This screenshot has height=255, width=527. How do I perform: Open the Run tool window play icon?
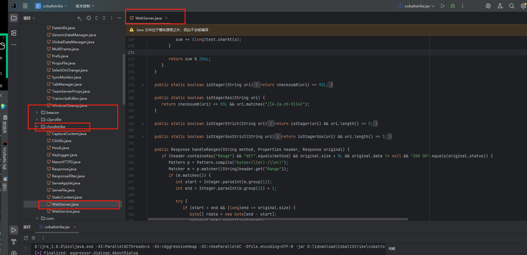(14, 230)
